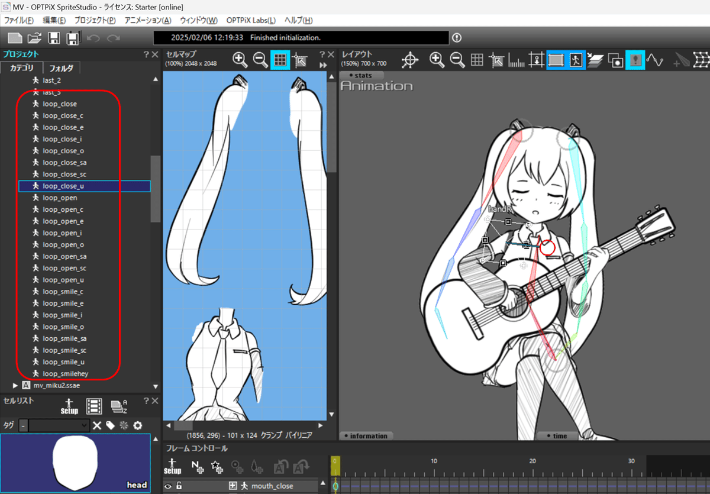Add a NULL part with the N+ icon

point(197,466)
